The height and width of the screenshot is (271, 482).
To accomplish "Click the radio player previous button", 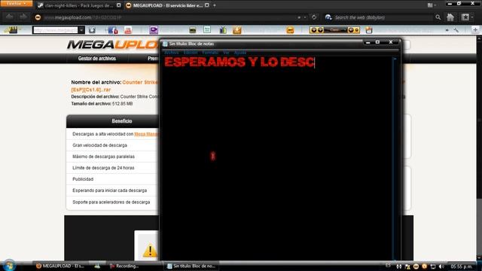I will coord(313,30).
